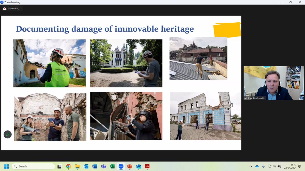
Task: Expand the hidden system tray icons chevron
Action: tap(251, 166)
